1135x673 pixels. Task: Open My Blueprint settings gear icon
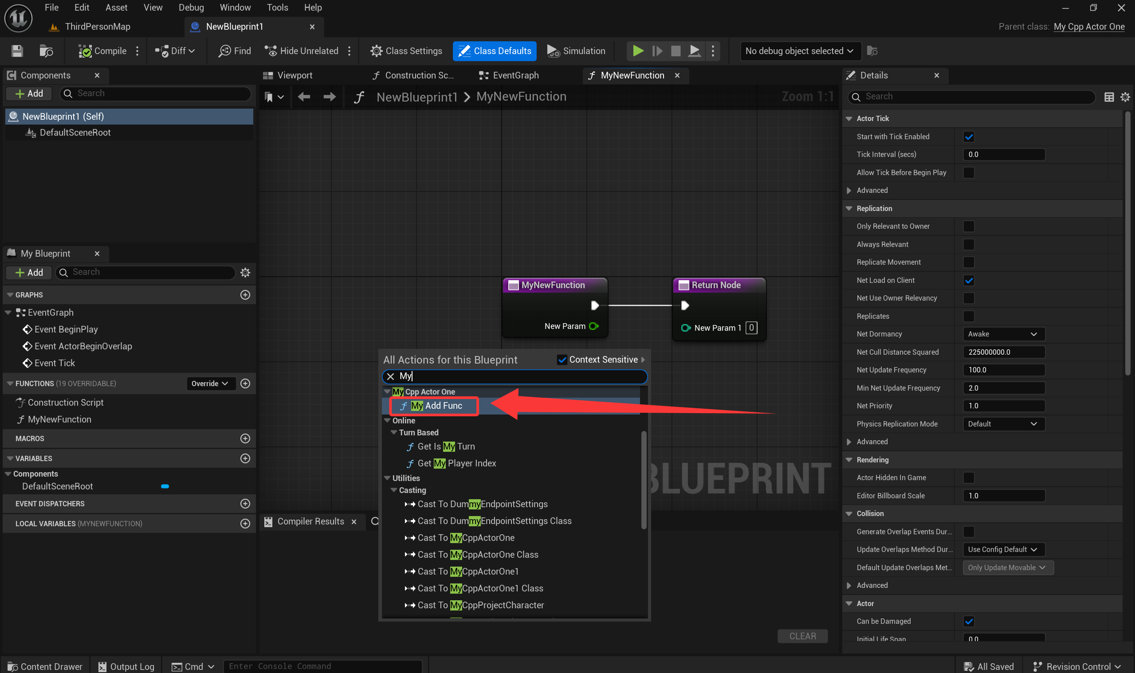coord(245,272)
